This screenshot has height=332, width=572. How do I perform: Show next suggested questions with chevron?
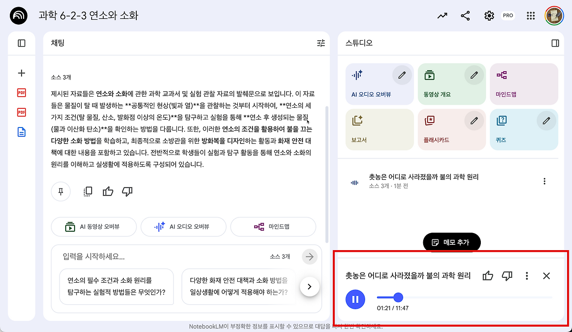310,286
